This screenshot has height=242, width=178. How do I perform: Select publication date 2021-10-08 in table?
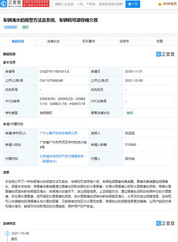134,81
